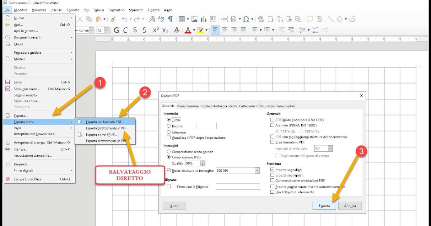Screen dimensions: 431x226
Task: Toggle the unordered bullet list icon
Action: [x=254, y=30]
